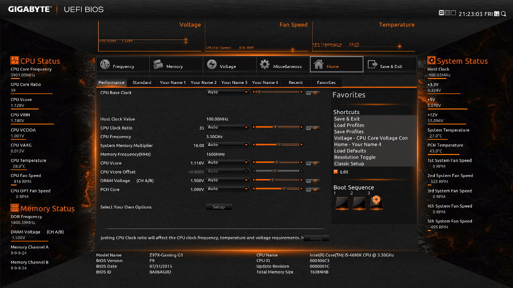The width and height of the screenshot is (513, 288).
Task: Switch to the Recent tab
Action: pos(296,82)
